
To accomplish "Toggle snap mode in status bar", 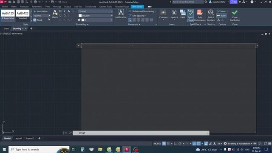I will point(168,144).
